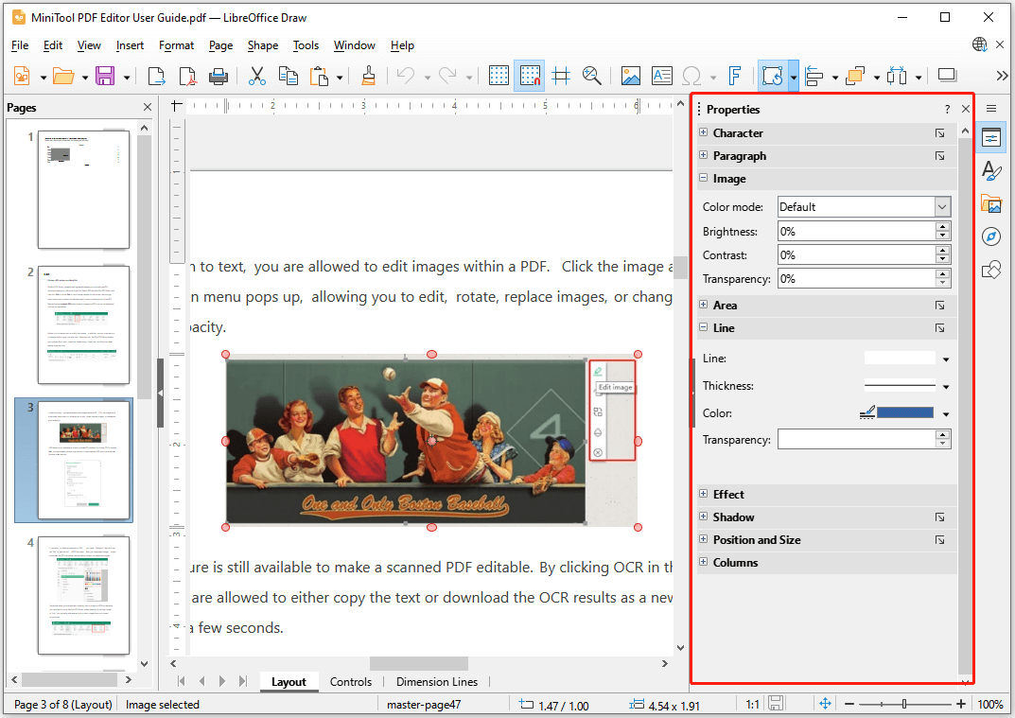The image size is (1015, 718).
Task: Open the Sidebar Settings hamburger menu
Action: tap(991, 109)
